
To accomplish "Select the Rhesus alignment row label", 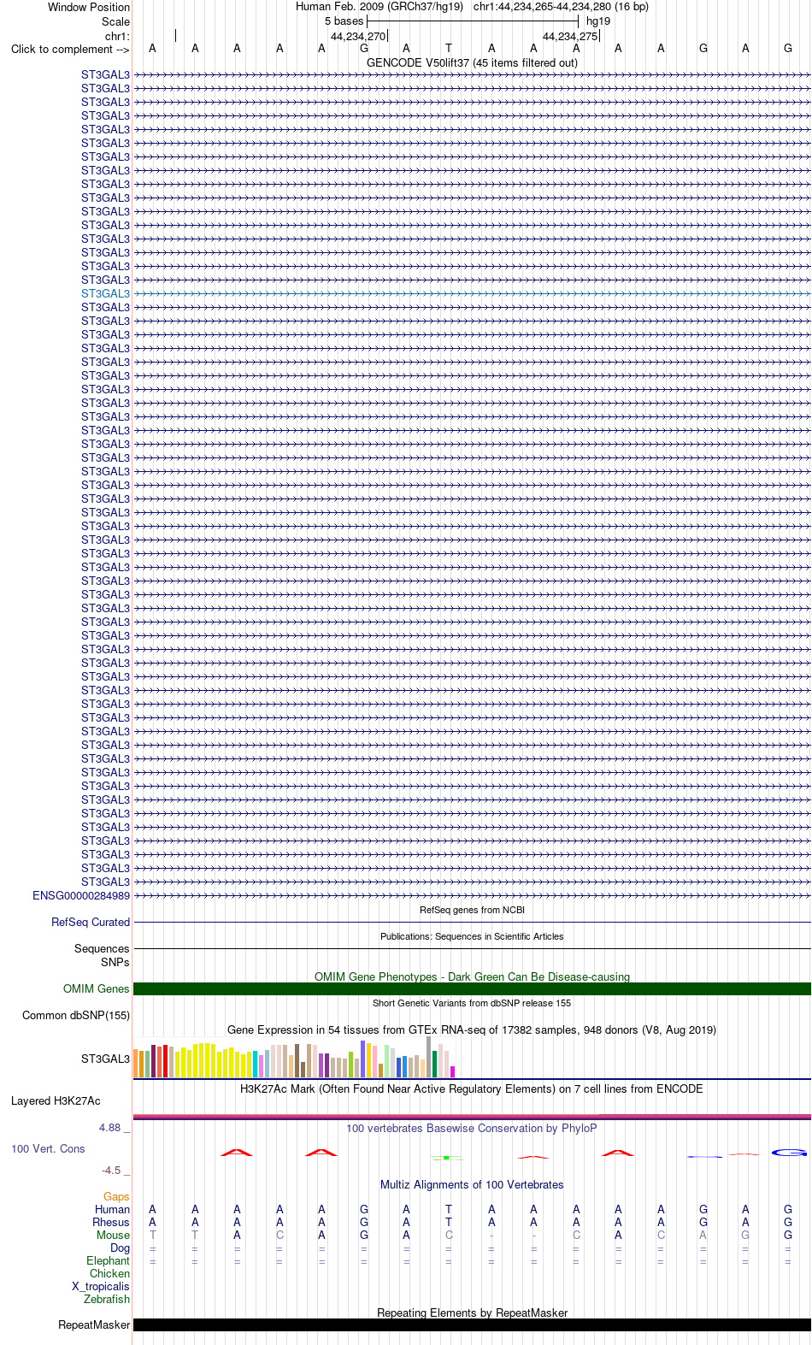I will pos(111,1222).
